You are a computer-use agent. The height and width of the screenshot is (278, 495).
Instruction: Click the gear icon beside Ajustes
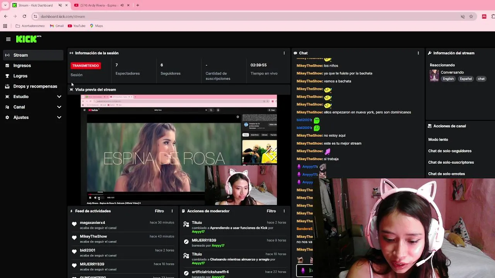(7, 117)
